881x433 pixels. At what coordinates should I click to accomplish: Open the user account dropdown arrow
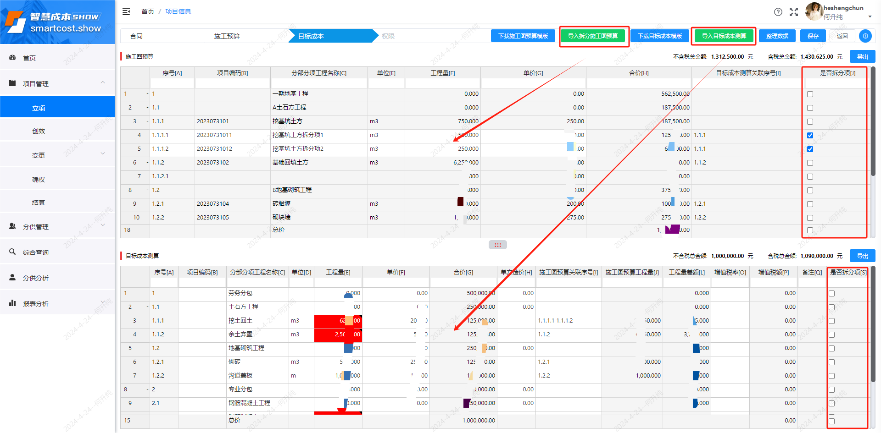click(870, 17)
